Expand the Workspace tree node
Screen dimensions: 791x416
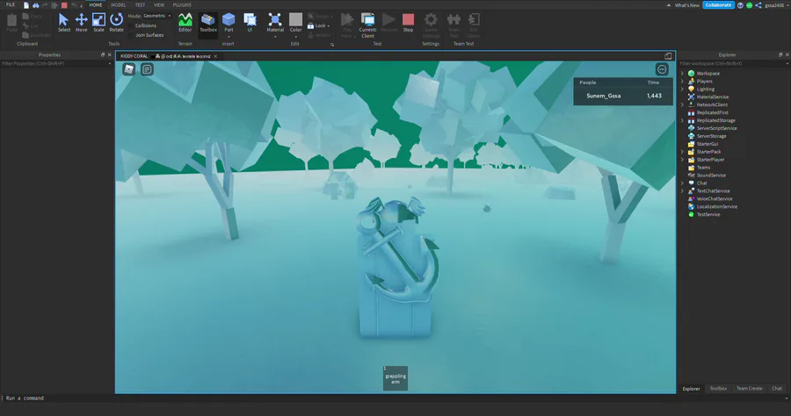tap(683, 74)
